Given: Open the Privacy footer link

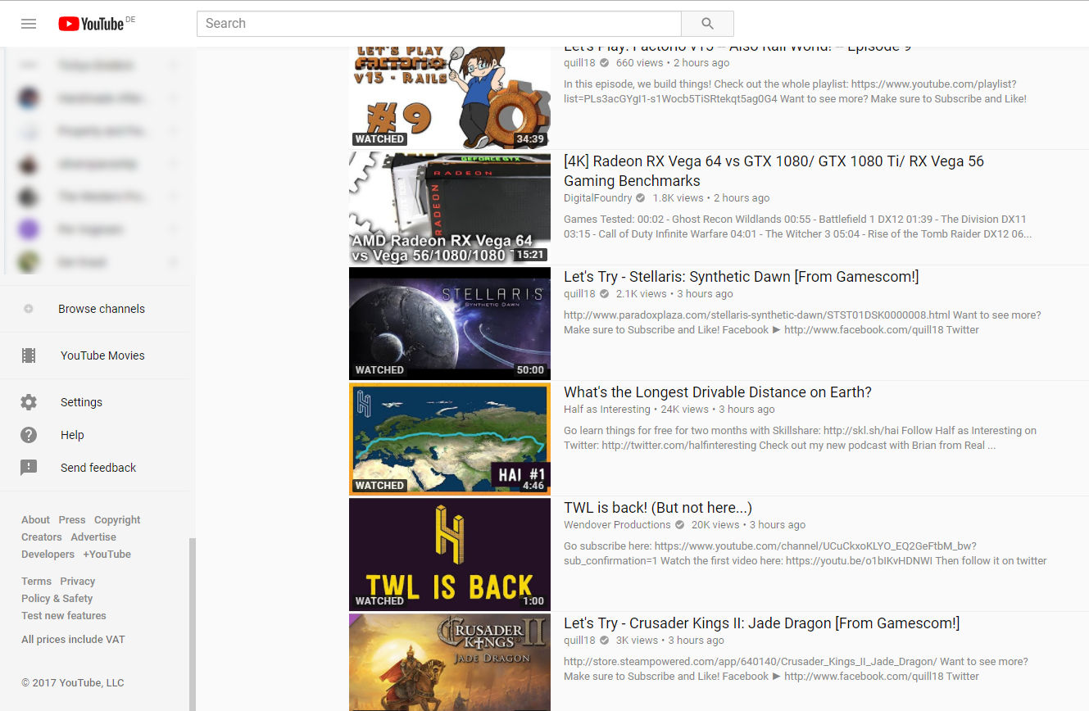Looking at the screenshot, I should pyautogui.click(x=78, y=582).
